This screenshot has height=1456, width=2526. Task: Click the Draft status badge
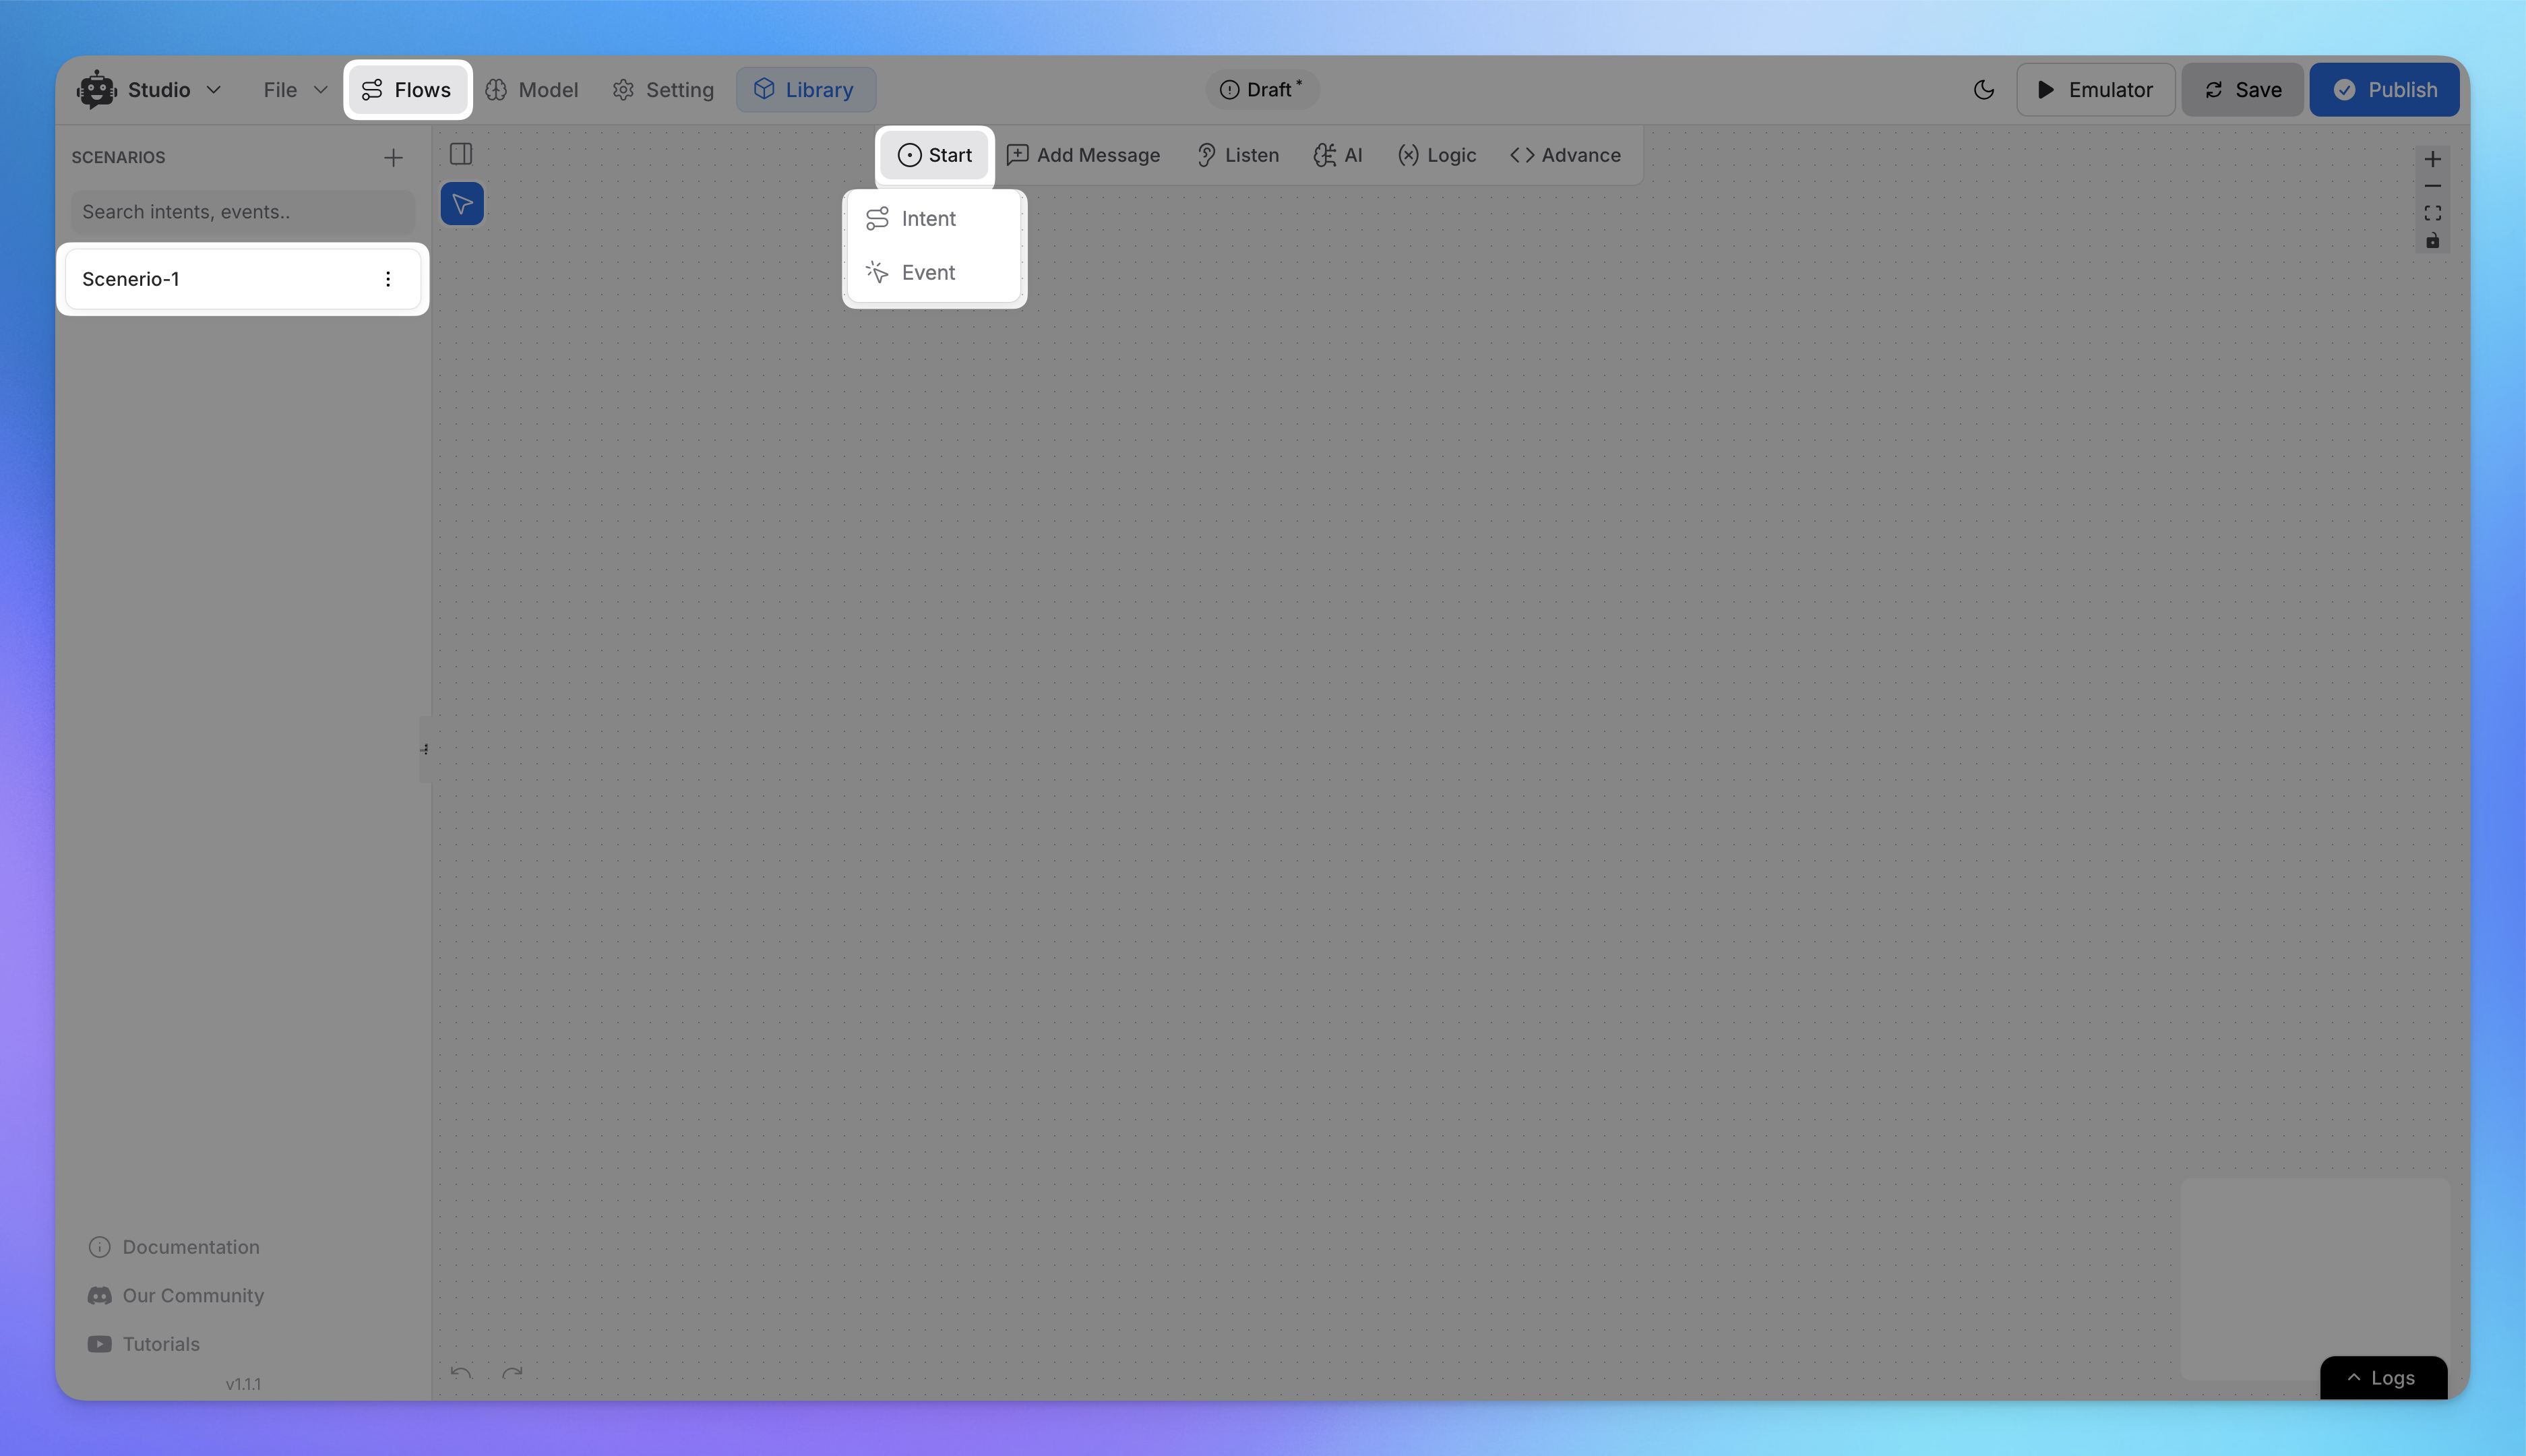(x=1262, y=90)
